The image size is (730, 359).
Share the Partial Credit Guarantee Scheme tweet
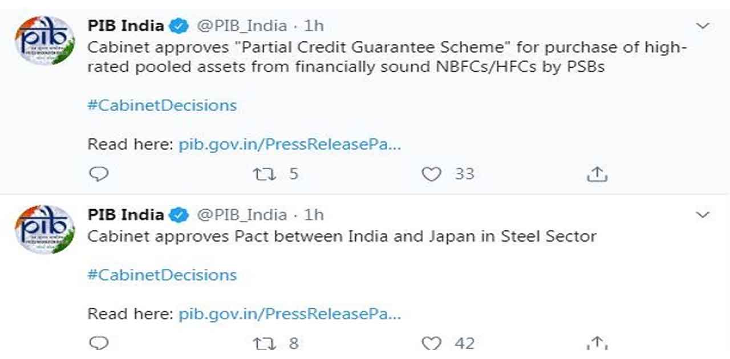point(597,174)
